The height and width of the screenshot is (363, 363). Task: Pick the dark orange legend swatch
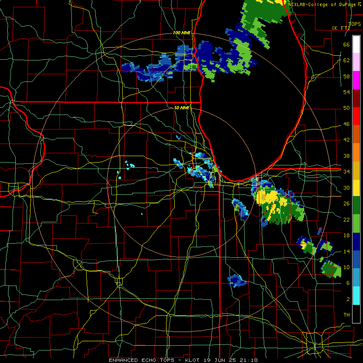[x=356, y=134]
